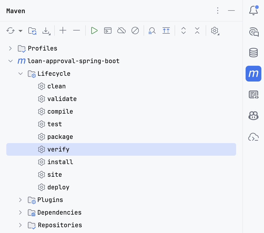This screenshot has width=264, height=233.
Task: Select the test lifecycle phase
Action: [x=121, y=124]
